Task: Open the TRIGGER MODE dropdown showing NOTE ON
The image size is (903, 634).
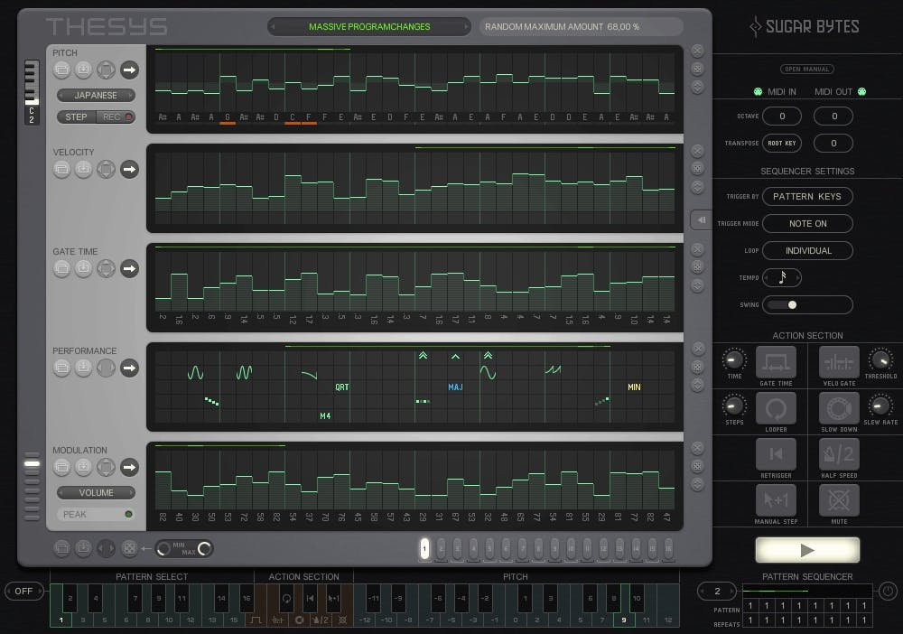Action: click(x=807, y=223)
